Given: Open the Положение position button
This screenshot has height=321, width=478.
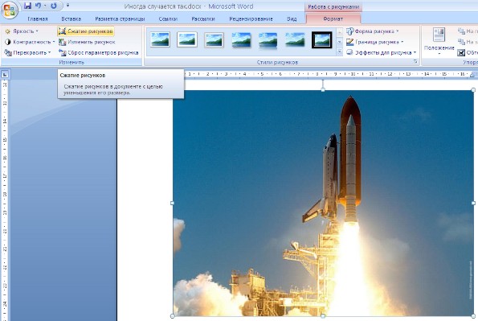Looking at the screenshot, I should coord(439,41).
